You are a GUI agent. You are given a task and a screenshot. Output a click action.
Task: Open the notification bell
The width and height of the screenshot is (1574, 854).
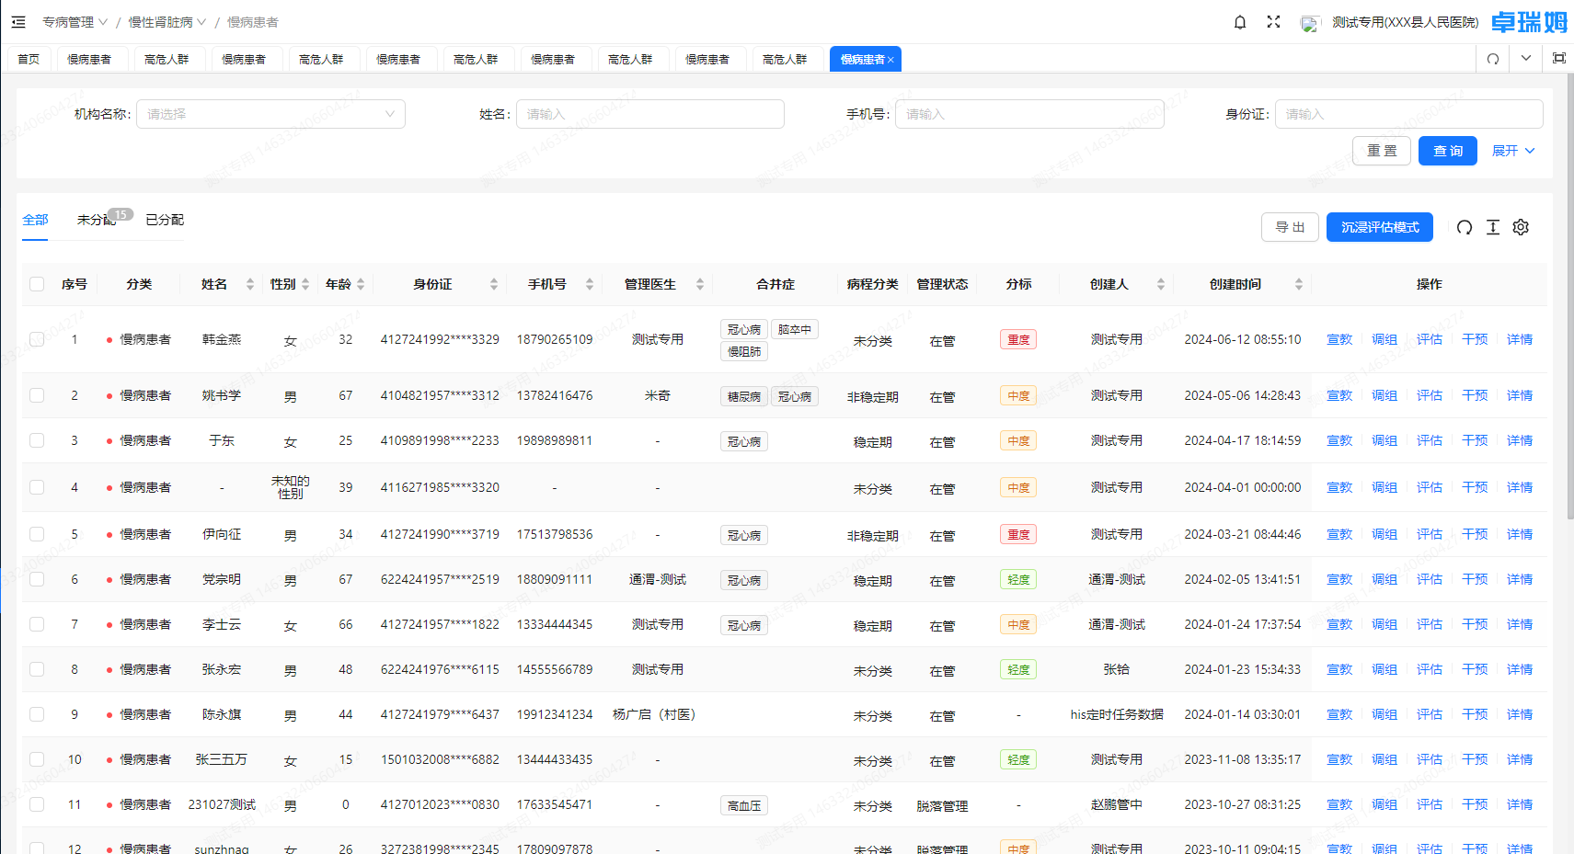pyautogui.click(x=1240, y=22)
